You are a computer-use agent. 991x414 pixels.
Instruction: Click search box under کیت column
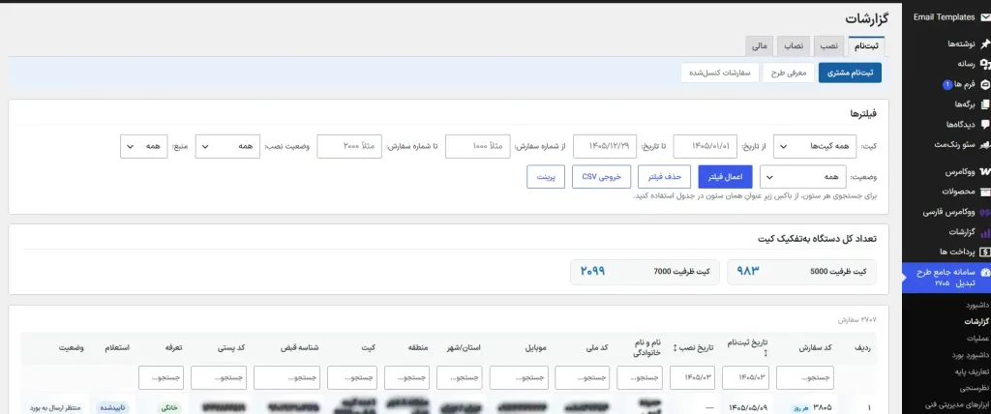(352, 377)
